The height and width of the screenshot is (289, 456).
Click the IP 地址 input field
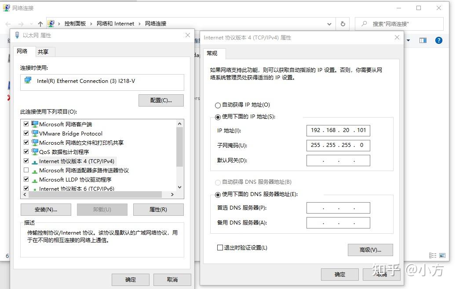(338, 130)
